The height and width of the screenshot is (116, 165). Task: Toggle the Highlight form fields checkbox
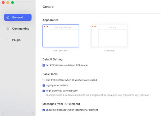tap(44, 85)
